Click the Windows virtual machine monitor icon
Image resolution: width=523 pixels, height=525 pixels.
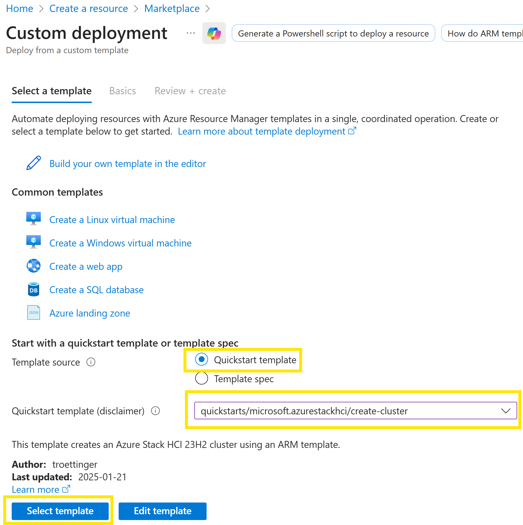34,242
